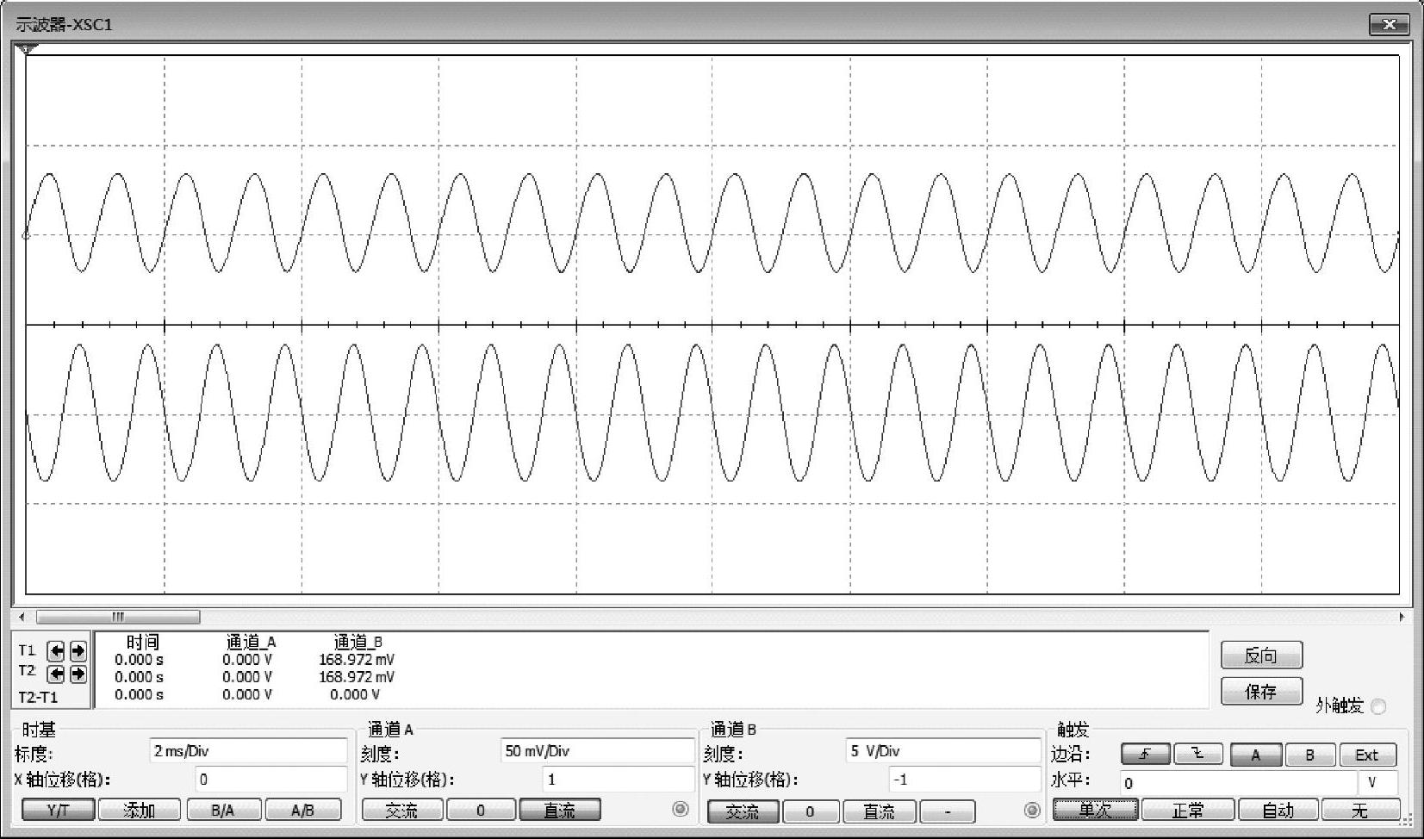Select A/B display mode
The image size is (1424, 839).
303,811
